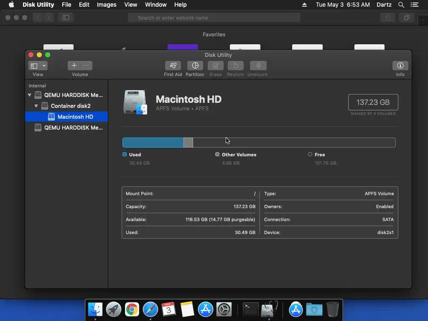This screenshot has height=321, width=428.
Task: Open Terminal from the Dock
Action: click(x=251, y=309)
